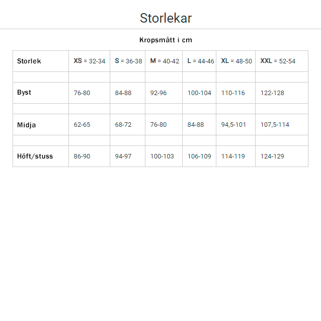Select the XXL = 52-54 size header
Viewport: 321px width, 321px height.
point(278,61)
